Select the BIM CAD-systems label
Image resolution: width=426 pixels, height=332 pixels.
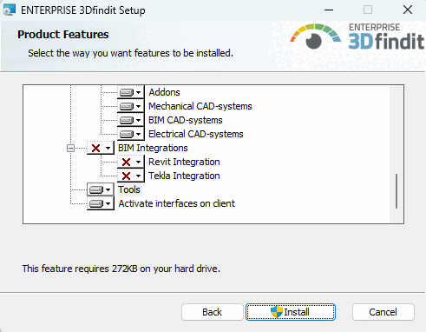tap(186, 120)
